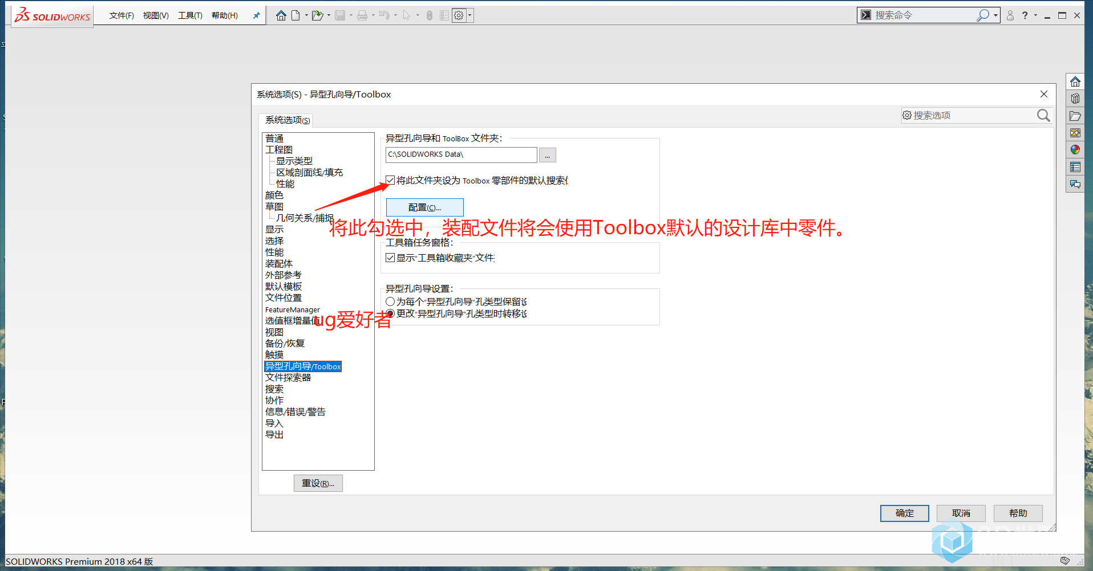Click the 重设(R)... button

tap(318, 483)
